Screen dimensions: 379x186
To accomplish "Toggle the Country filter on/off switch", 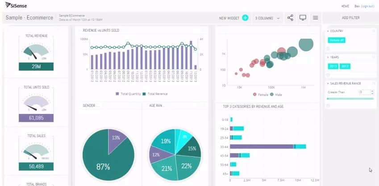I will coord(373,31).
